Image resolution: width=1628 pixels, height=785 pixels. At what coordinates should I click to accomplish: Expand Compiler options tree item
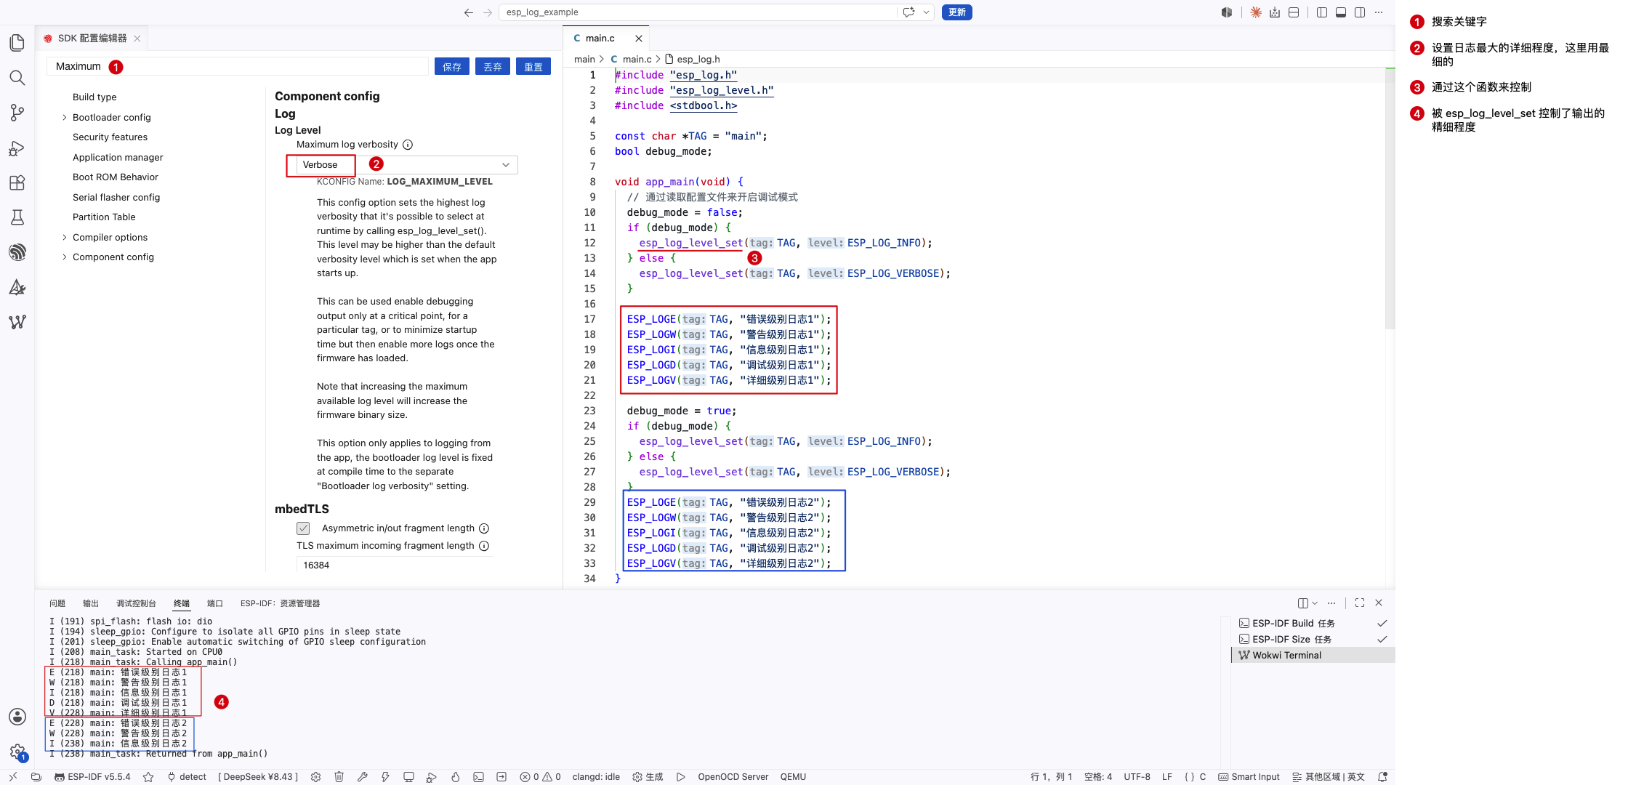point(65,237)
